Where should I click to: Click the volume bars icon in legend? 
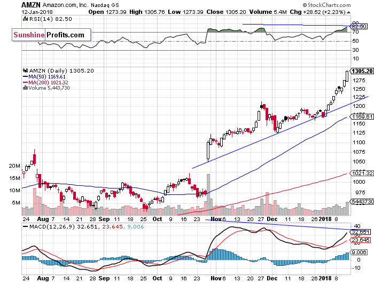coord(25,88)
